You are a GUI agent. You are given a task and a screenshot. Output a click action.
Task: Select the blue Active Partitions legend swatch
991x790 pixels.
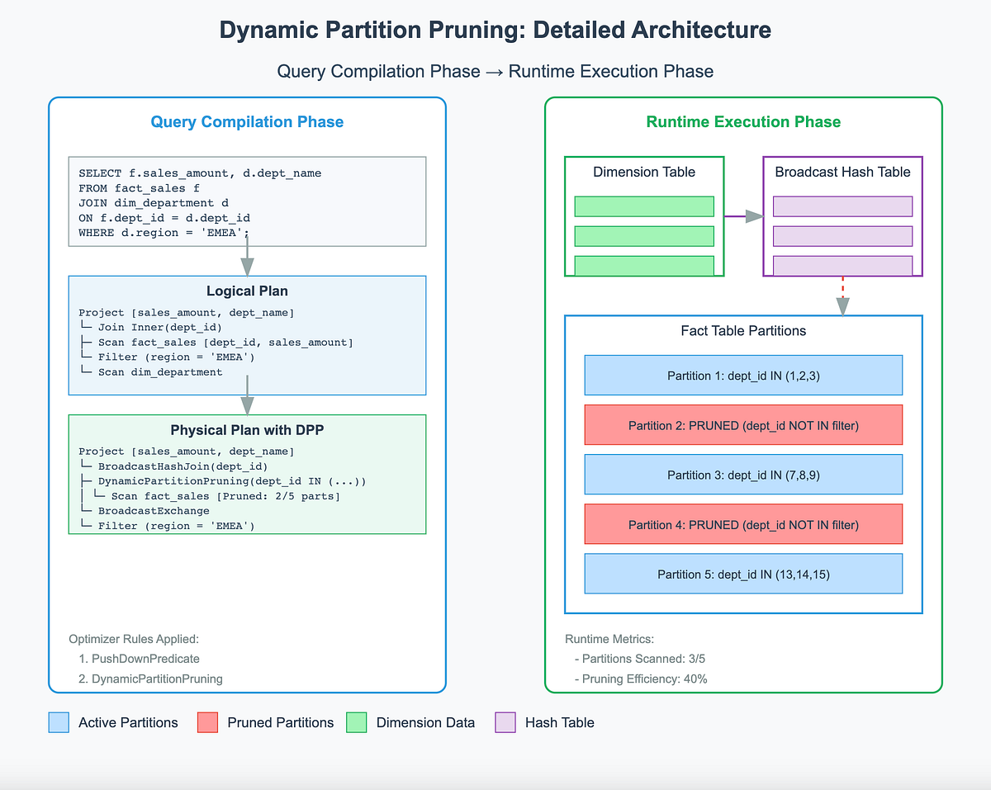click(x=58, y=721)
